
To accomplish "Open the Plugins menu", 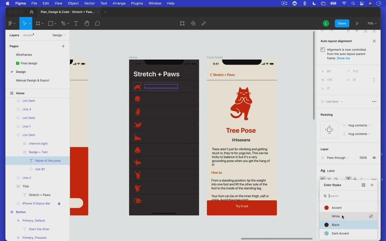I will coord(137,3).
